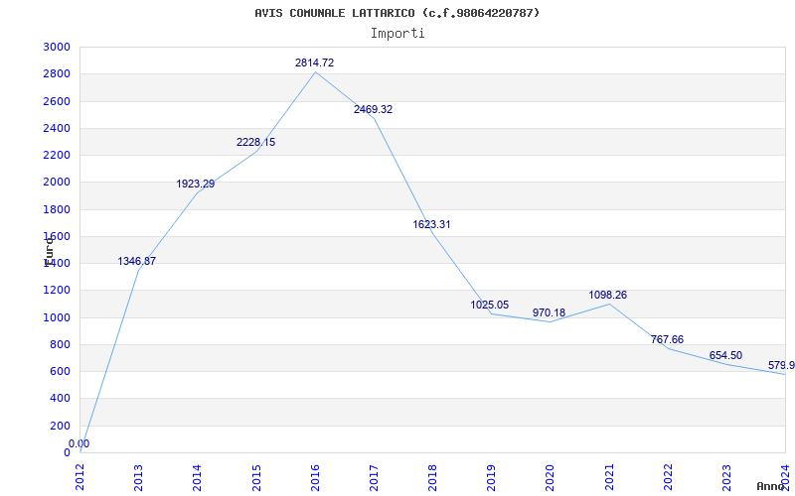
Task: Select the 1098.26 data label
Action: point(608,295)
